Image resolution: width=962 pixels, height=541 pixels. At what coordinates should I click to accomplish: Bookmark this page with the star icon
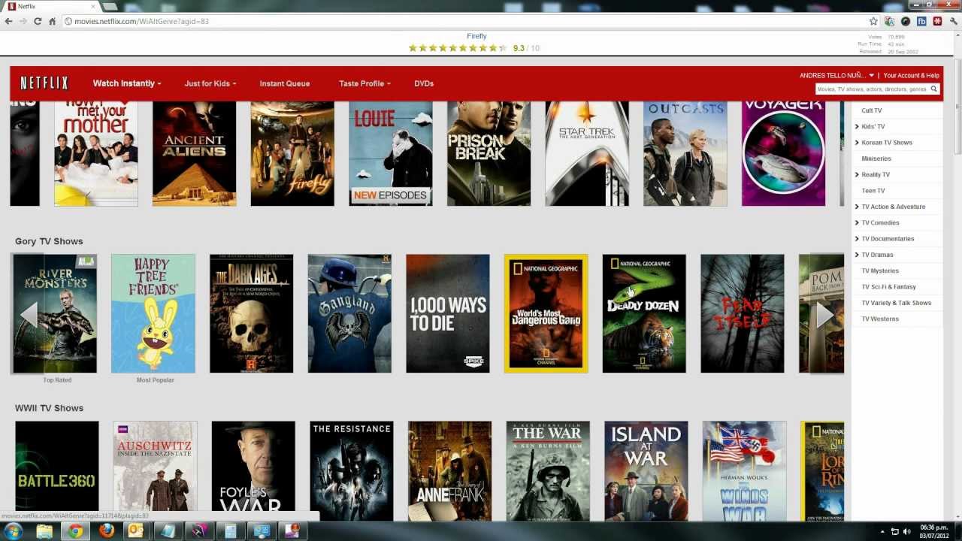tap(873, 22)
